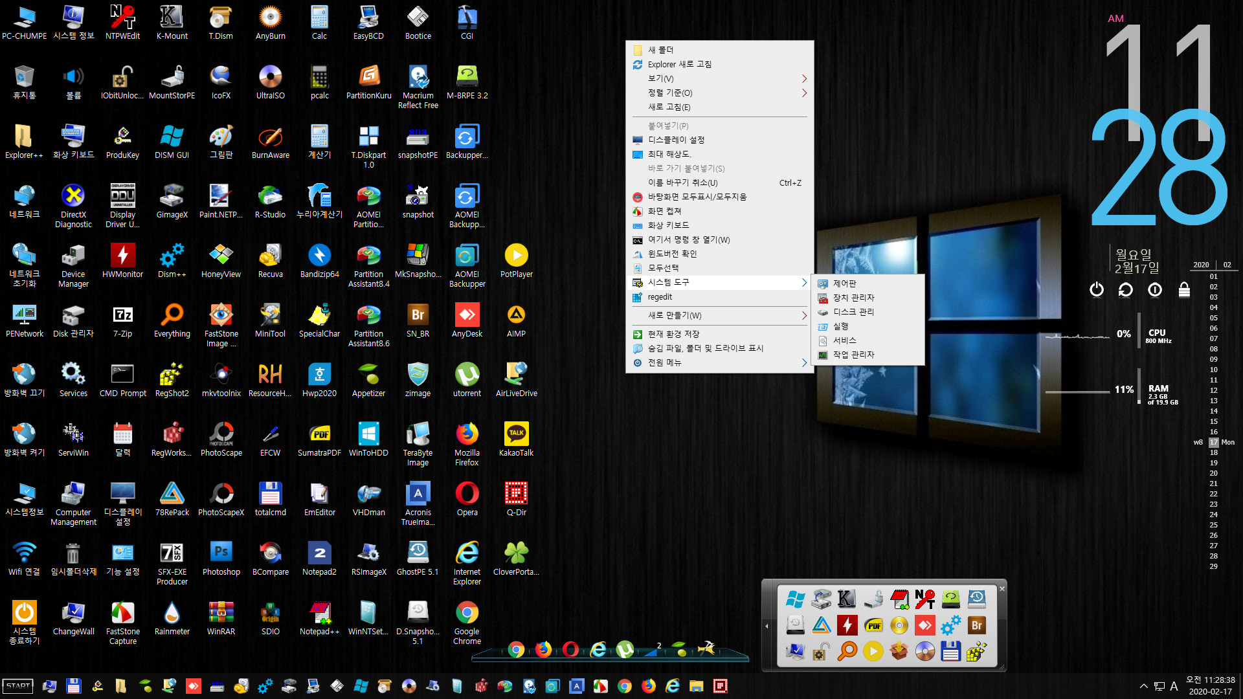Launch Everything search shortcut
The height and width of the screenshot is (699, 1243).
172,320
